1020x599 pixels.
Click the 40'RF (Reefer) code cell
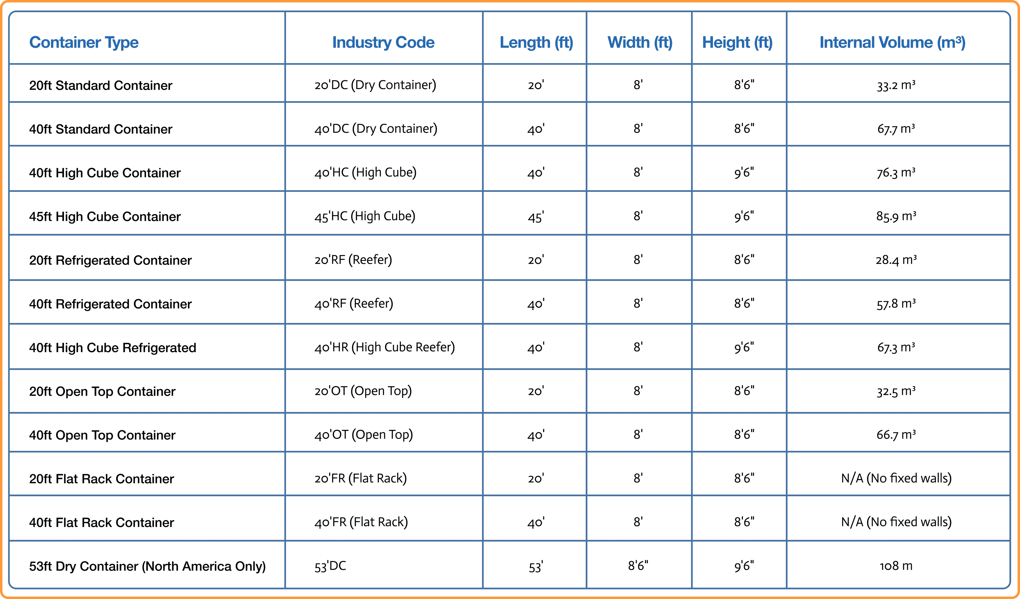tap(354, 303)
